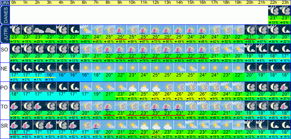This screenshot has height=139, width=291.
Task: Click the 26° temperature cell for PO 13h
Action: 168,94
